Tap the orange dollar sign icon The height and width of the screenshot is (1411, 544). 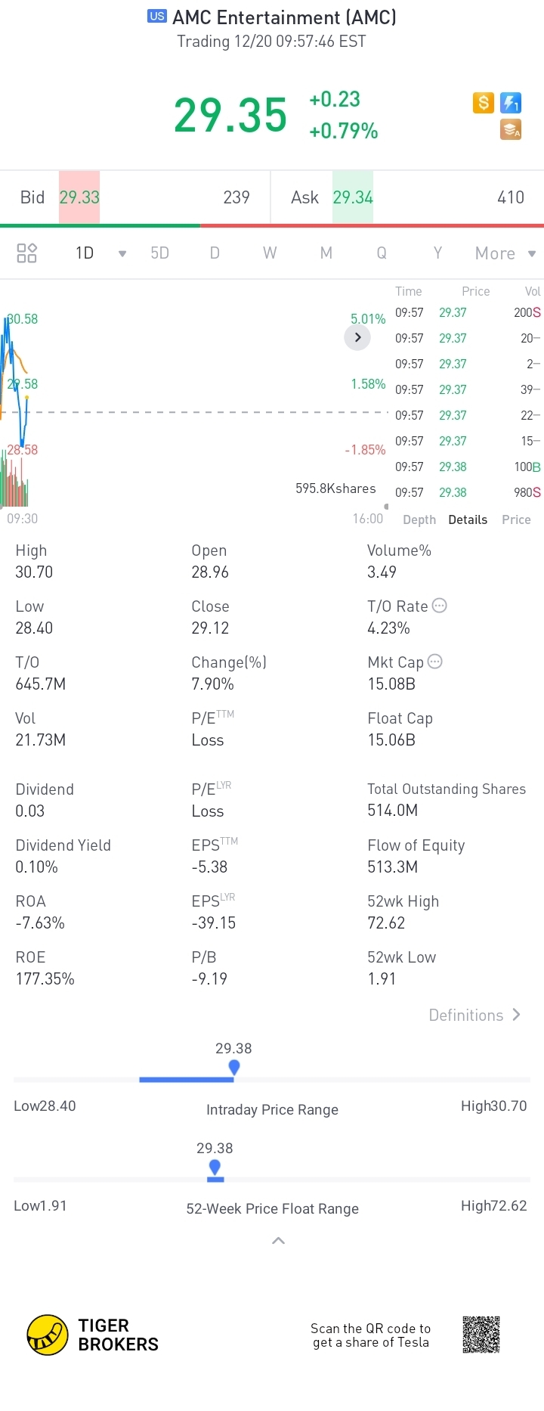click(x=483, y=102)
